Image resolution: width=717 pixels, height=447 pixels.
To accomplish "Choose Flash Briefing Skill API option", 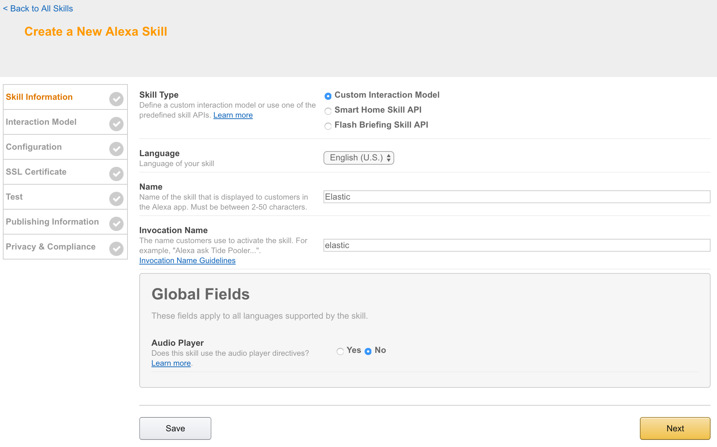I will 328,126.
